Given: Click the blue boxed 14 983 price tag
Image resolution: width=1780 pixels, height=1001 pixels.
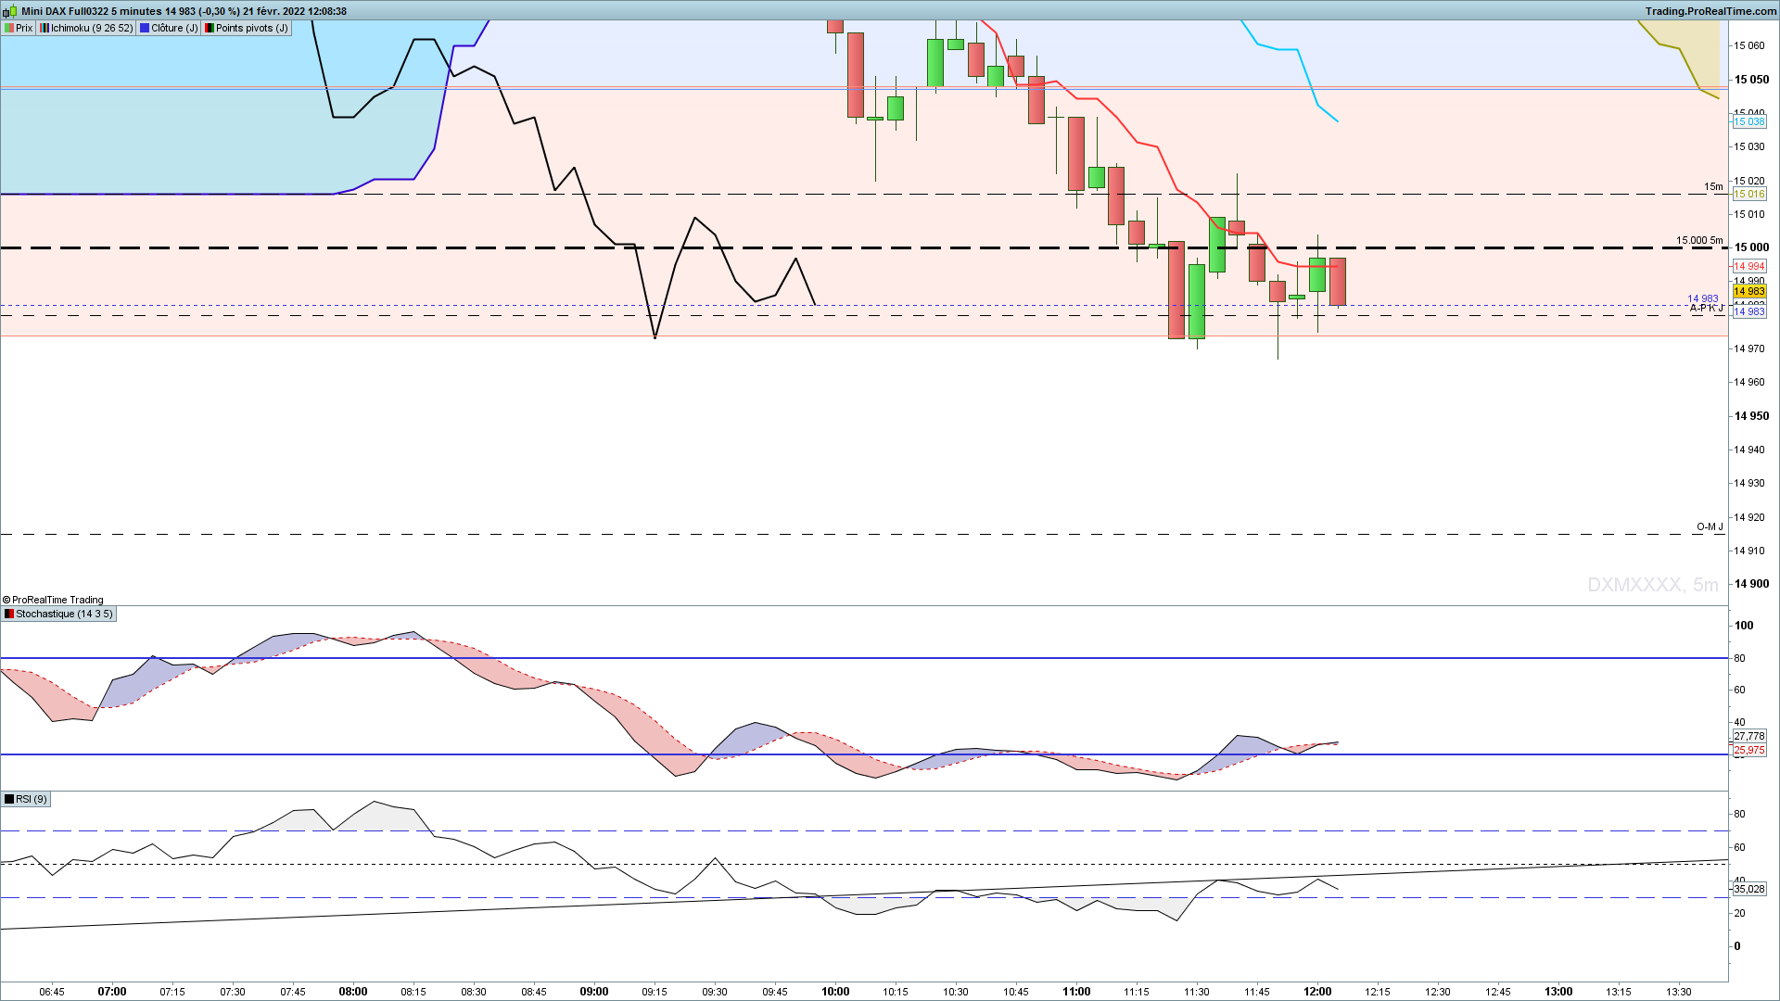Looking at the screenshot, I should [x=1749, y=312].
